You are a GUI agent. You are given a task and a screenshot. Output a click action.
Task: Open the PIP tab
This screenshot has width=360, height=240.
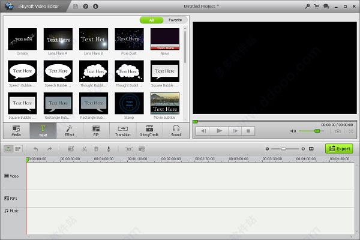[x=96, y=131]
